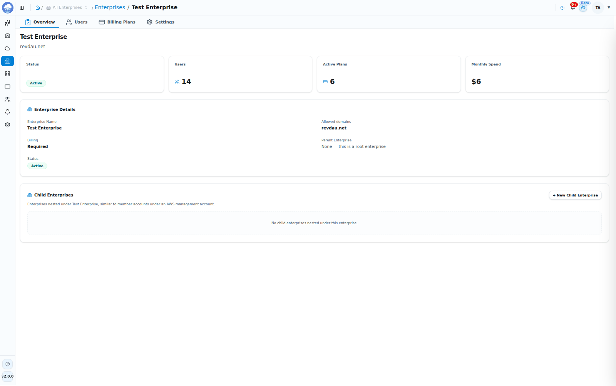Switch to the Settings tab
Viewport: 616px width, 386px height.
pyautogui.click(x=161, y=22)
